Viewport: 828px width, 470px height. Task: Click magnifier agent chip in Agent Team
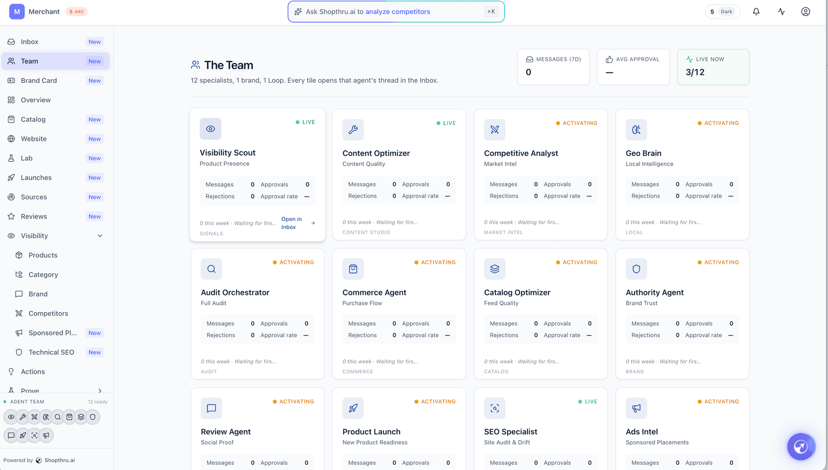click(x=57, y=417)
